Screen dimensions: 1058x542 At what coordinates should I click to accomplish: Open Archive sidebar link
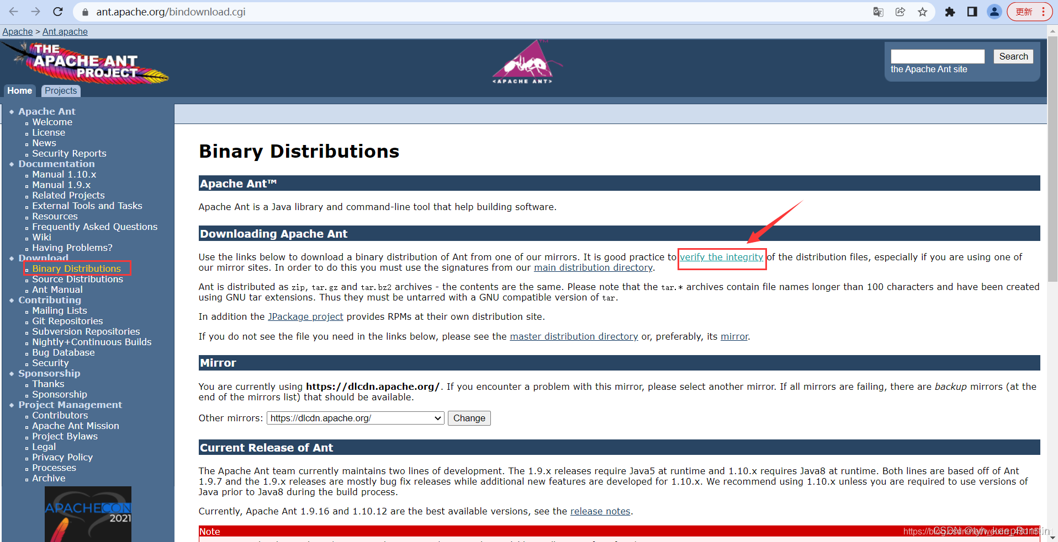[x=49, y=478]
